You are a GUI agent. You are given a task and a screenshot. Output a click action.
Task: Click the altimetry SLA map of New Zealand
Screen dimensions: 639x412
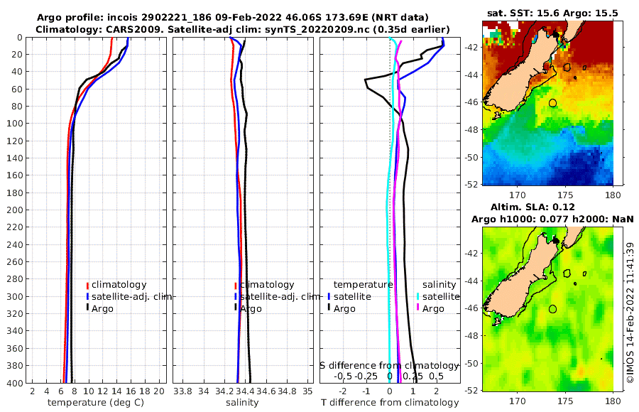[x=547, y=309]
